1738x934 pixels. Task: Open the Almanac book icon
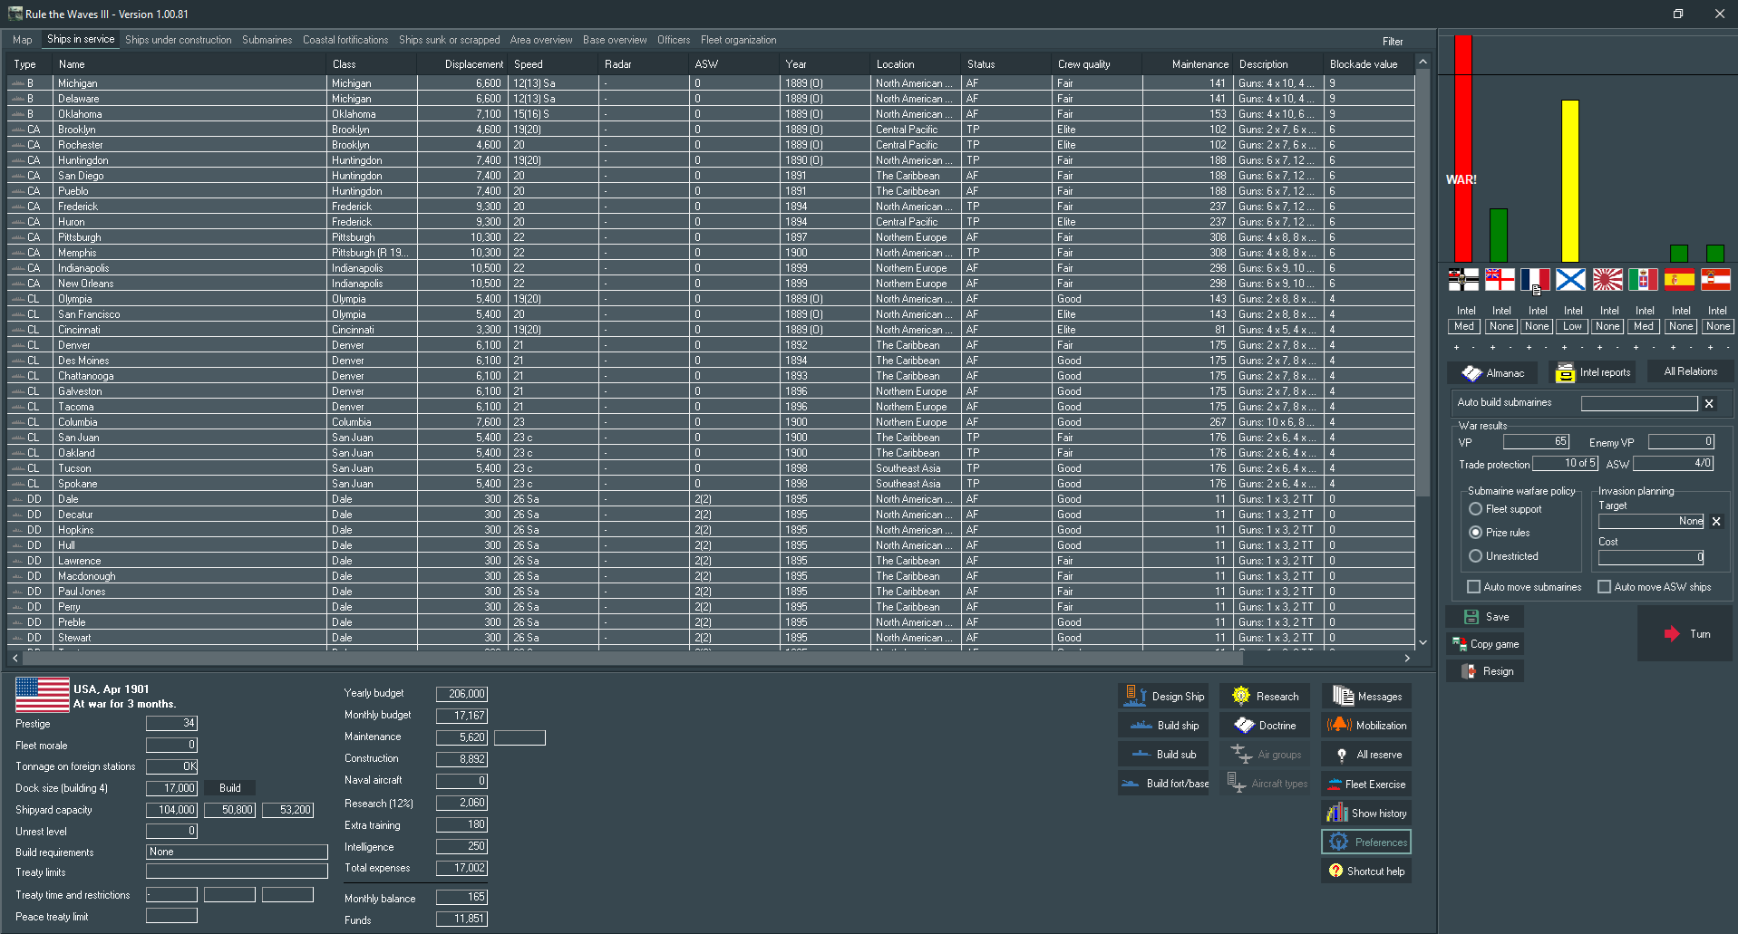tap(1471, 373)
